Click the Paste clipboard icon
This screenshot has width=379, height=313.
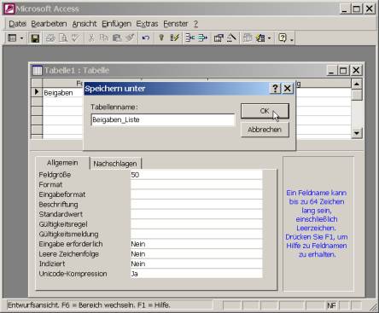[117, 38]
